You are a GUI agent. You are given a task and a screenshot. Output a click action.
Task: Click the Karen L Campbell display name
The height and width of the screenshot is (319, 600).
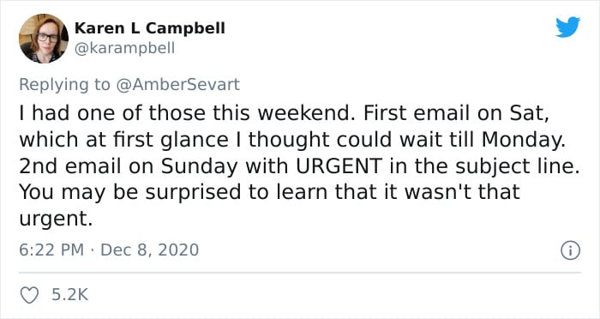click(x=150, y=28)
